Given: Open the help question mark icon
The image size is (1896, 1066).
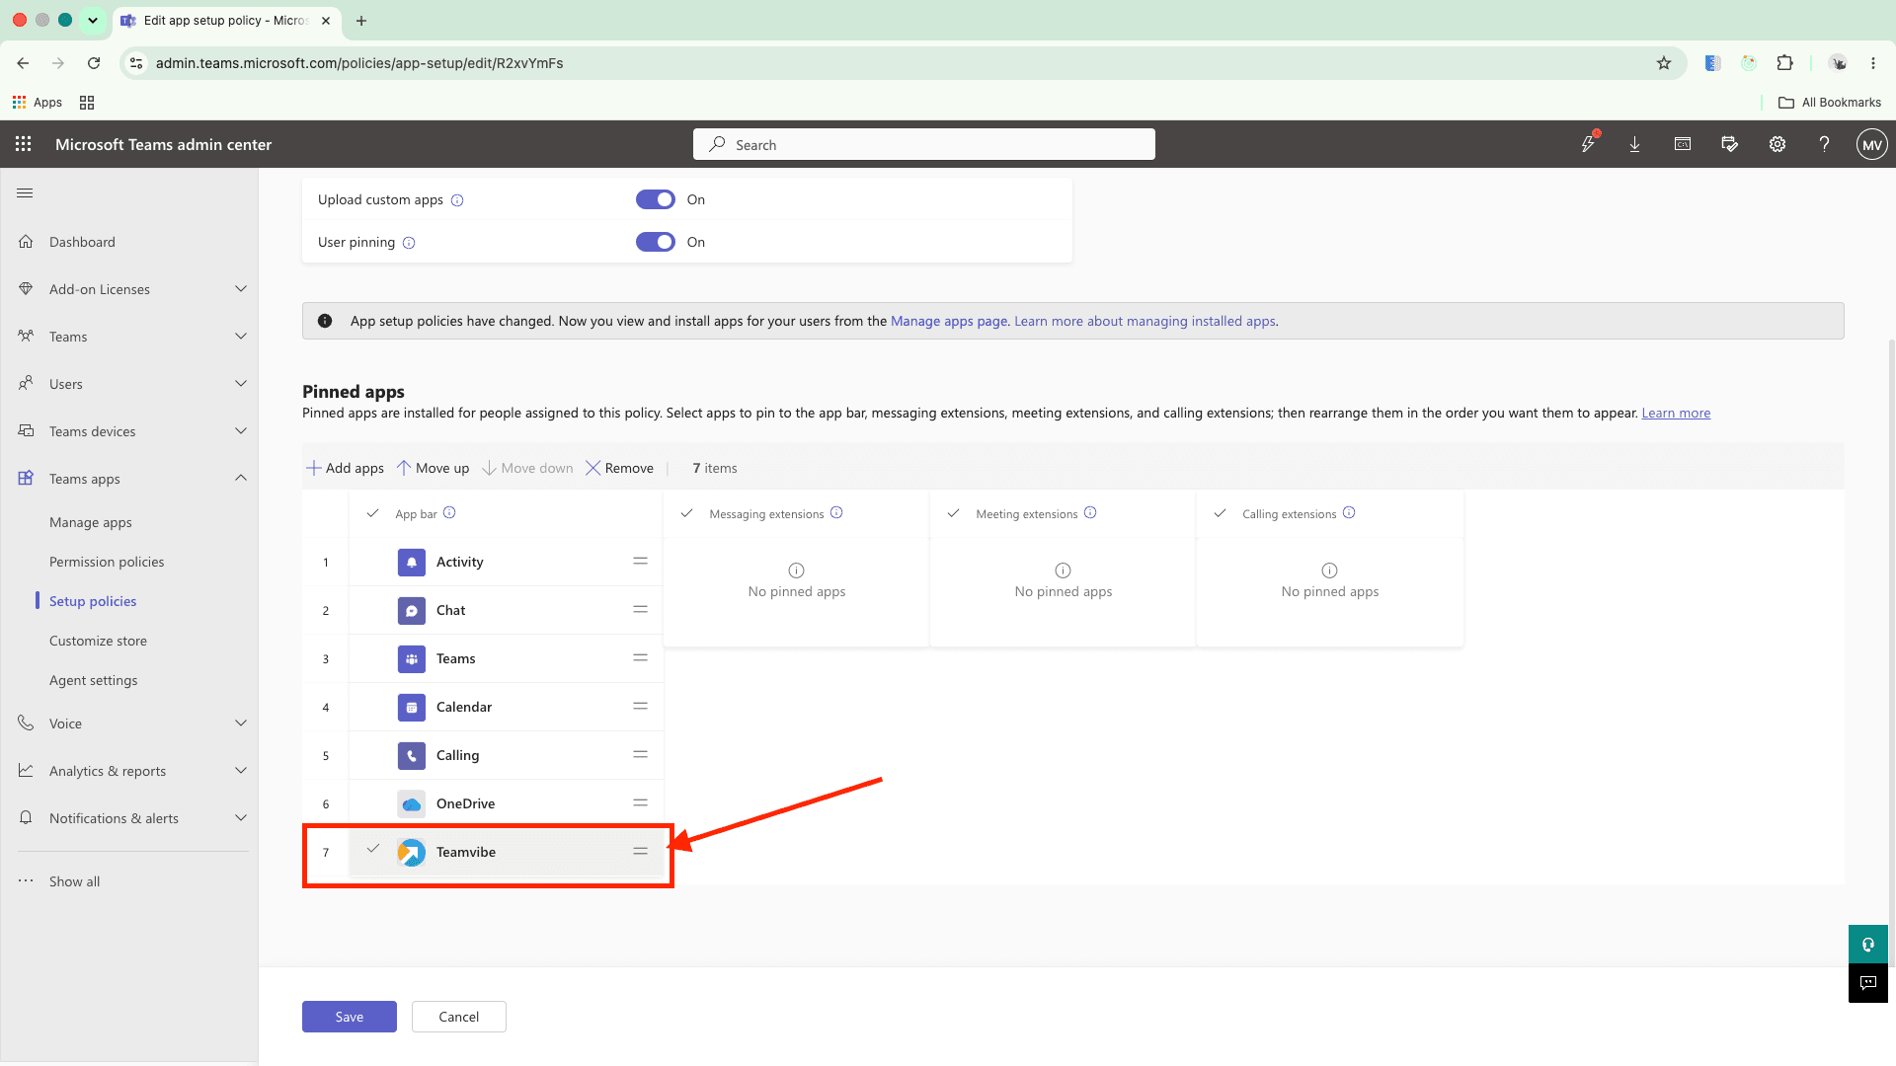Looking at the screenshot, I should click(x=1825, y=144).
